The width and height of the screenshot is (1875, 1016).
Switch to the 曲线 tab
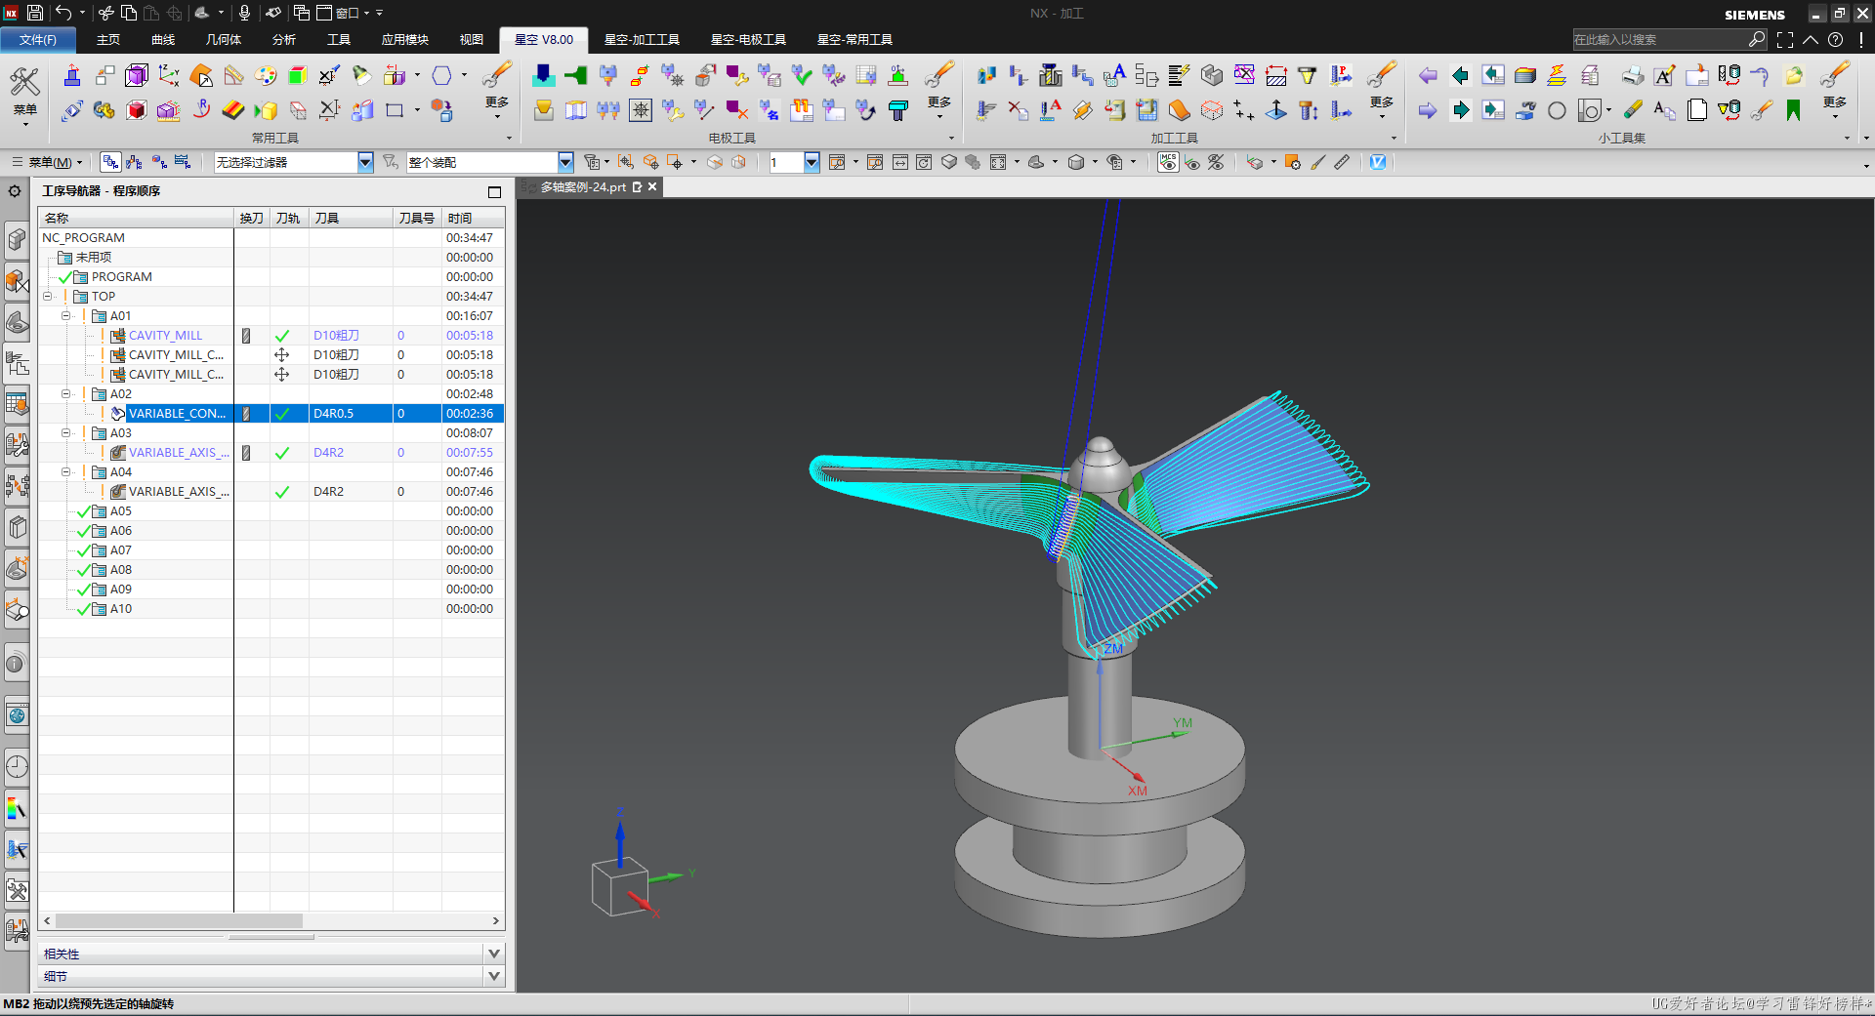tap(163, 40)
